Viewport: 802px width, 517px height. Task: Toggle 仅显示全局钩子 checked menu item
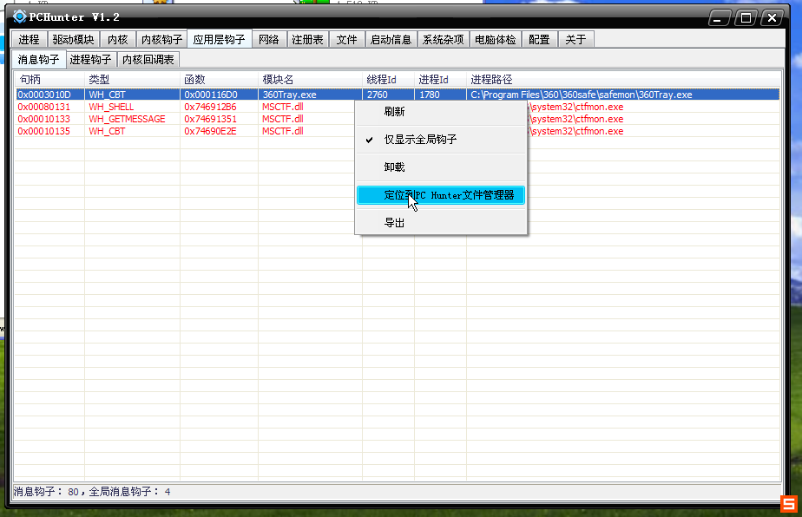click(441, 139)
